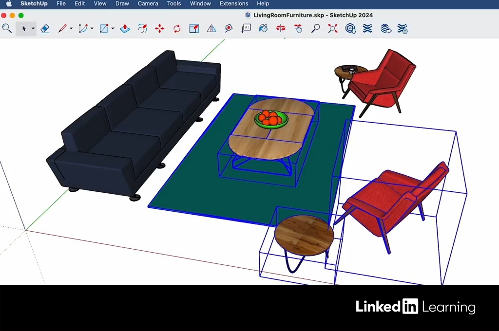Screen dimensions: 499x331
Task: Click the Zoom Extents icon
Action: tap(333, 29)
